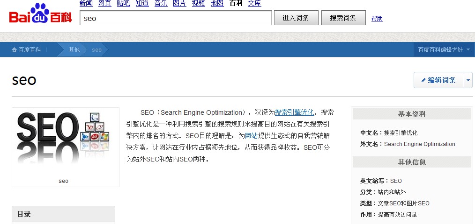Click the Baidu Baike logo
This screenshot has height=224, width=475.
[41, 14]
